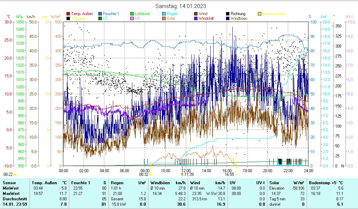This screenshot has width=358, height=209.
Task: Click the 12:00 label on time axis
Action: coord(186,170)
